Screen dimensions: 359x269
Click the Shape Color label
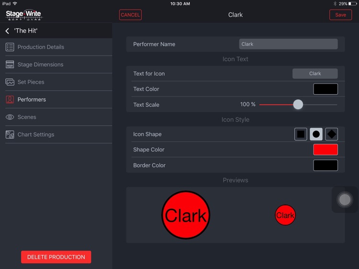coord(149,150)
